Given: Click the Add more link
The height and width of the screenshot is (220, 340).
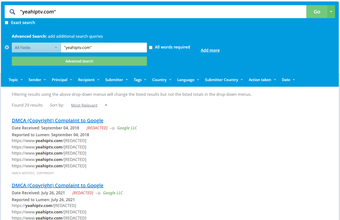Looking at the screenshot, I should 210,50.
